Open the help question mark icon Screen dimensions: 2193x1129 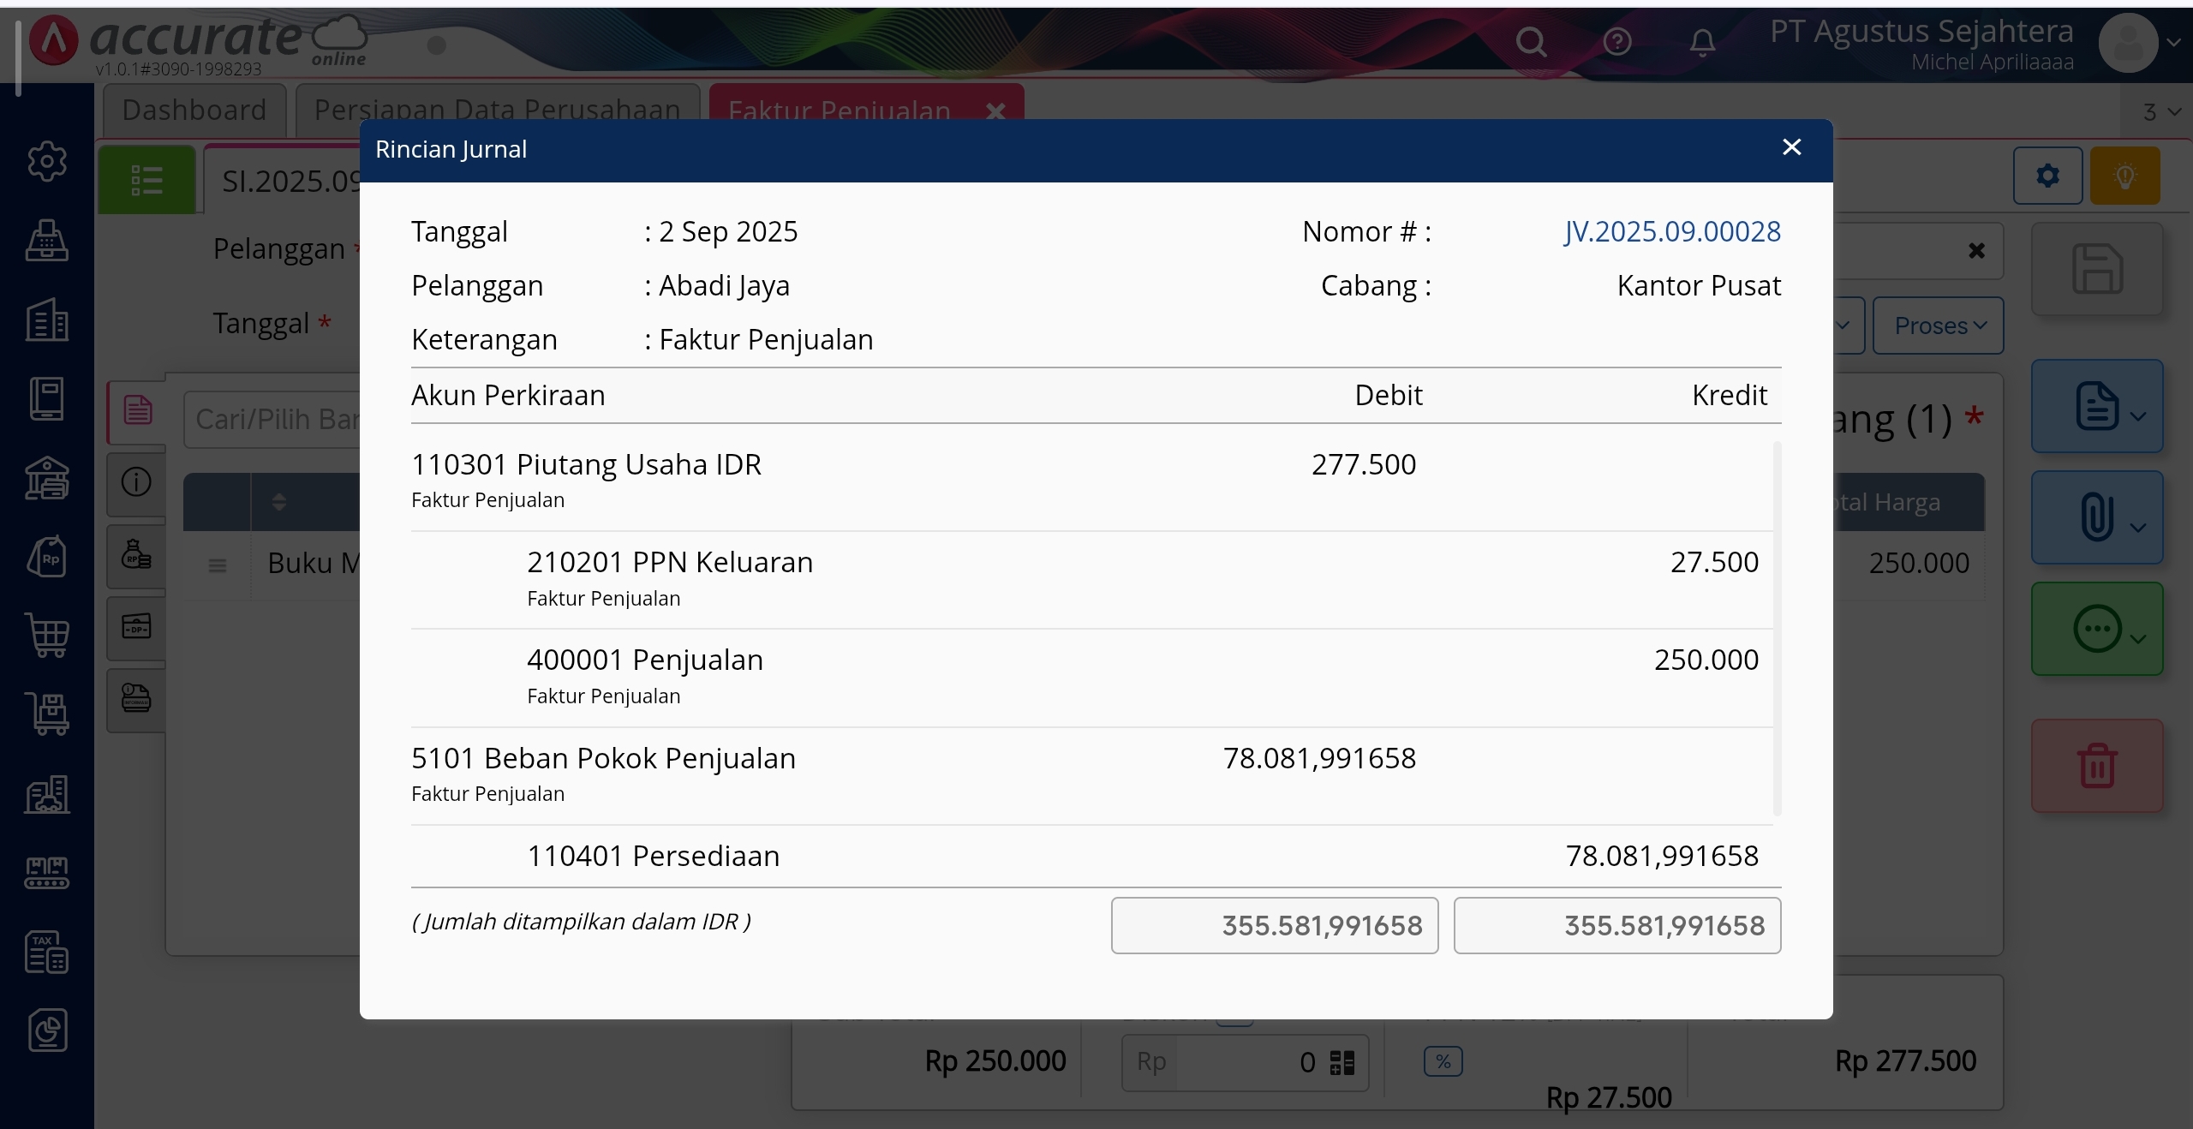point(1617,41)
